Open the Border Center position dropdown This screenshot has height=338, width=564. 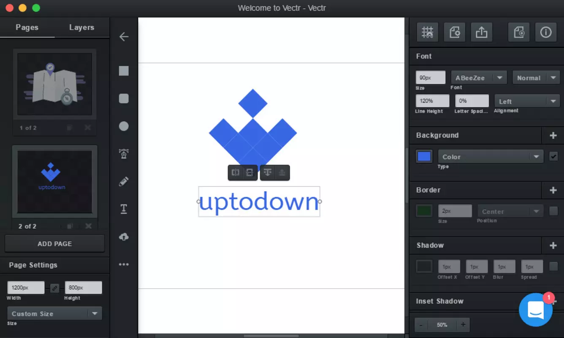(x=510, y=211)
